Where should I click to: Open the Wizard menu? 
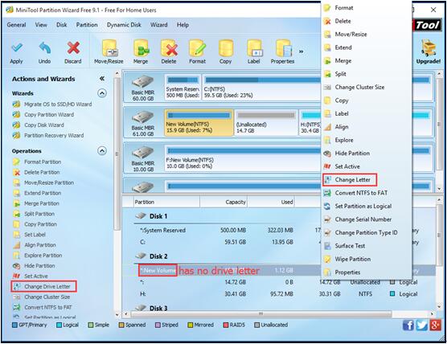pyautogui.click(x=159, y=25)
